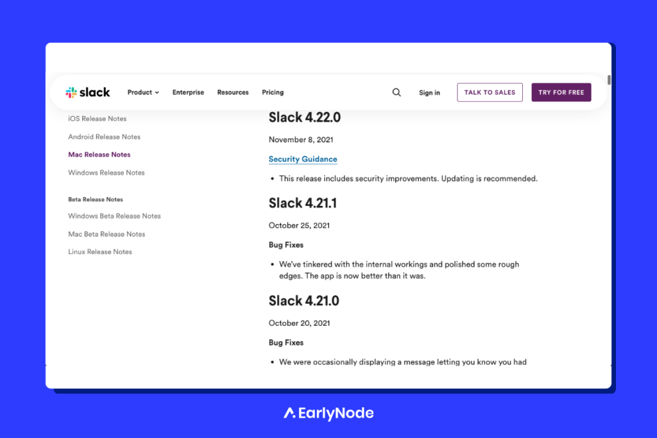Open Android Release Notes
The image size is (657, 438).
pos(105,137)
